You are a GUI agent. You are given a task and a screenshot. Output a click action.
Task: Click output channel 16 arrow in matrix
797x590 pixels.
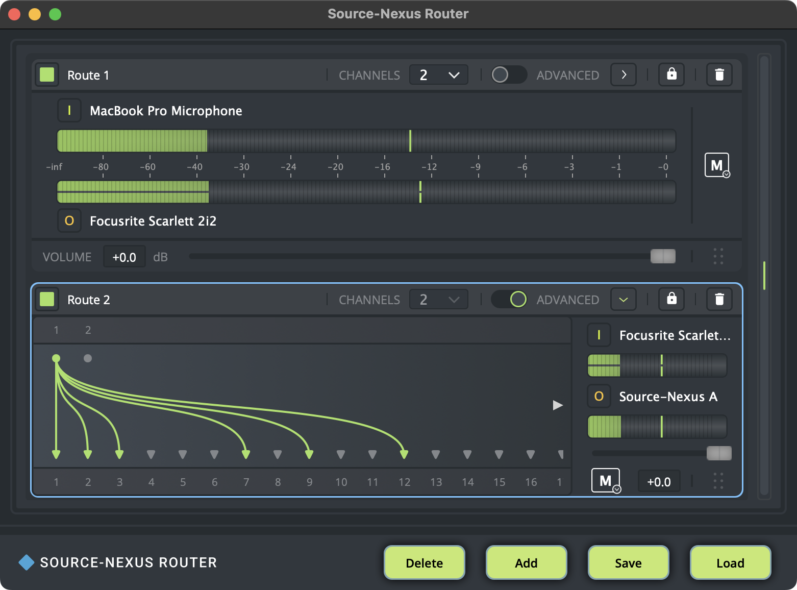pyautogui.click(x=531, y=454)
